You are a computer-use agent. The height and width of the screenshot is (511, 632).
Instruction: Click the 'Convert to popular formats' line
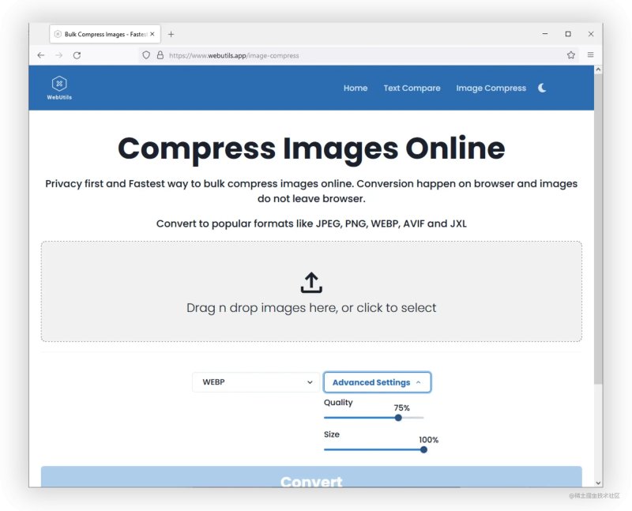pos(311,224)
